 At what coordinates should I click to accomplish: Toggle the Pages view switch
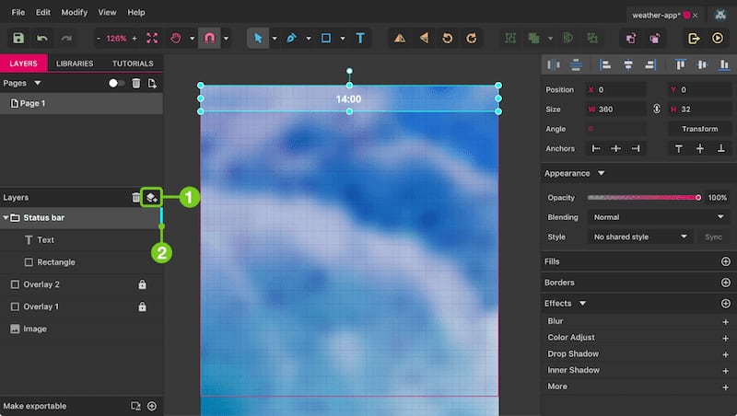116,83
